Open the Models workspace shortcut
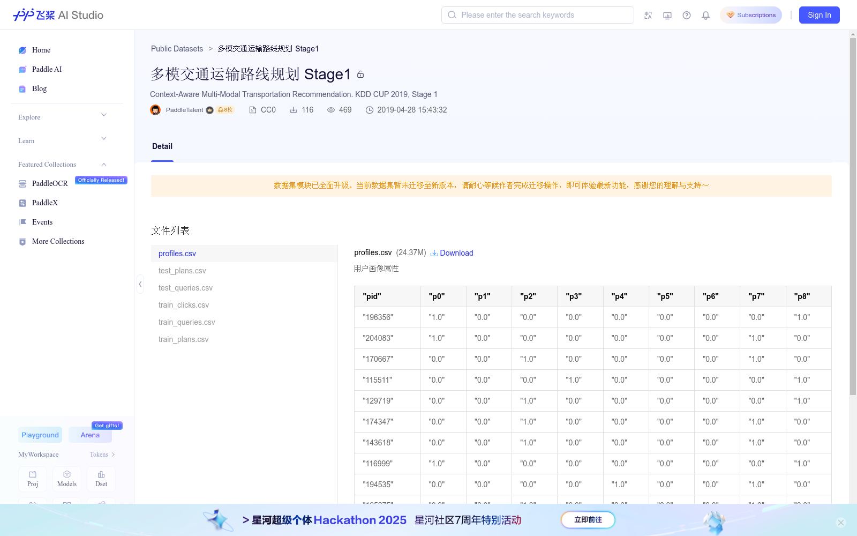This screenshot has height=536, width=857. [67, 479]
